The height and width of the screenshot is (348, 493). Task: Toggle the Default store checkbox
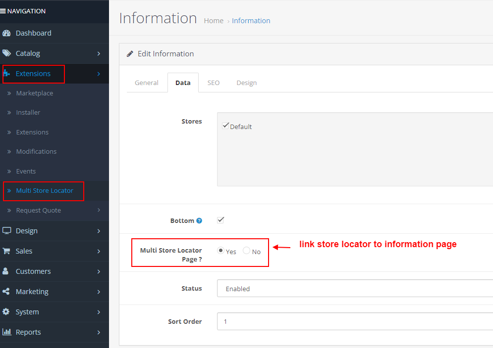click(x=225, y=126)
